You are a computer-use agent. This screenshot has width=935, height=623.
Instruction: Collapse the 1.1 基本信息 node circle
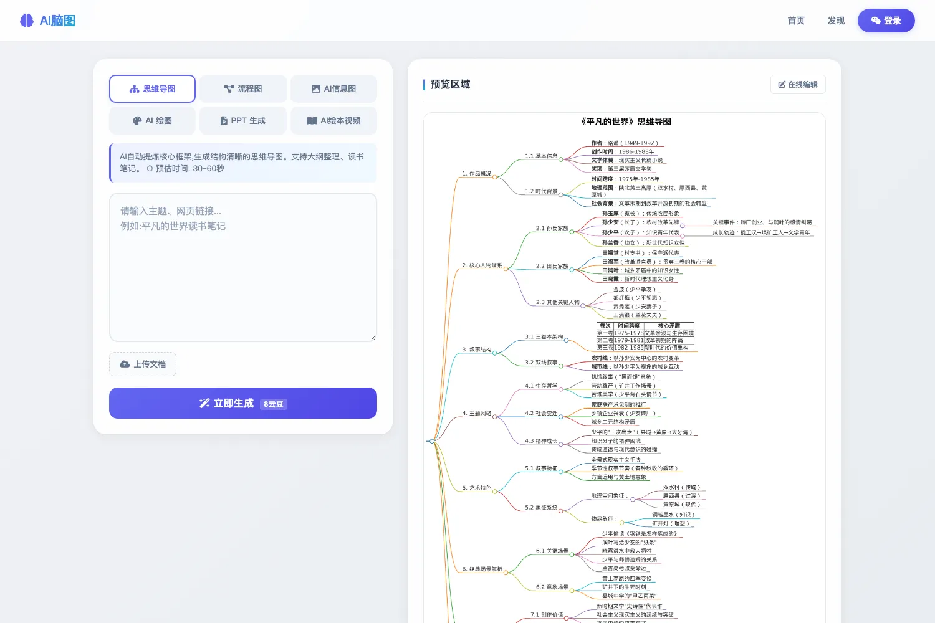coord(560,159)
